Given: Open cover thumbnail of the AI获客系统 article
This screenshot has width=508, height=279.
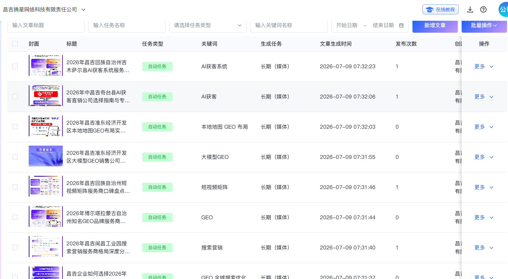Looking at the screenshot, I should [46, 65].
